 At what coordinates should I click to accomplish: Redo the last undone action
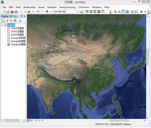(x=42, y=12)
